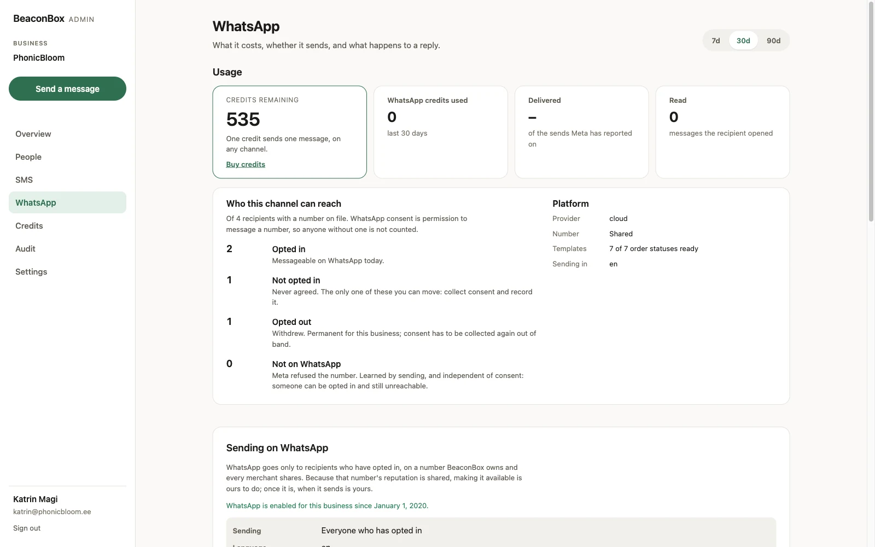Open Settings from the sidebar
The image size is (875, 547).
[x=67, y=272]
